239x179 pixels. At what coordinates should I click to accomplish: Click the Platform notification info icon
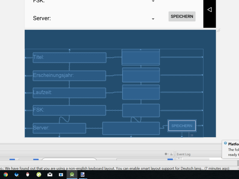tap(225, 143)
